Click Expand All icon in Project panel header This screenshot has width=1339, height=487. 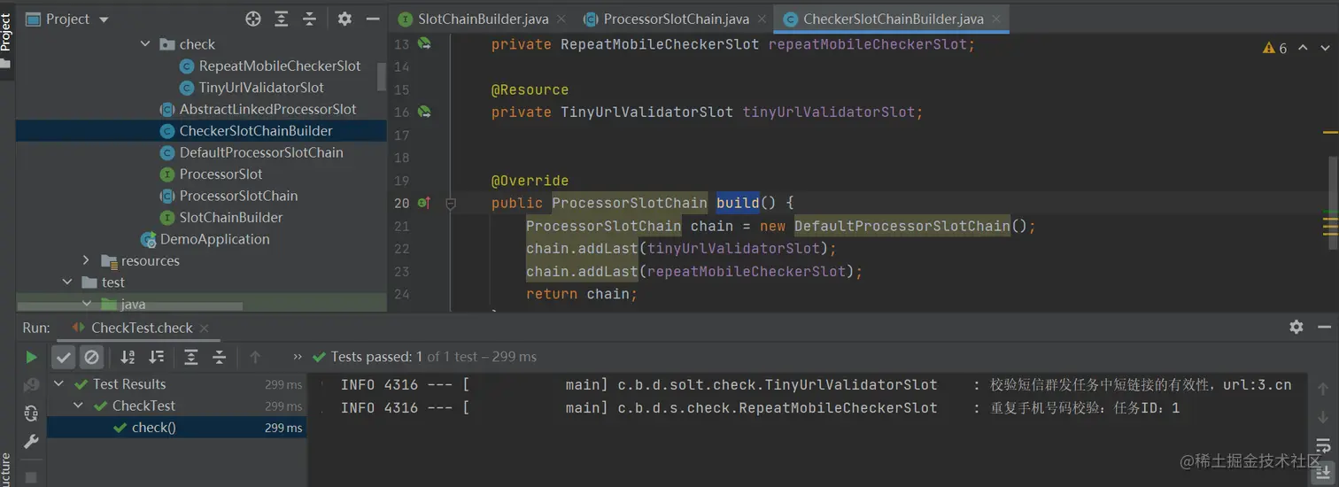click(x=282, y=19)
